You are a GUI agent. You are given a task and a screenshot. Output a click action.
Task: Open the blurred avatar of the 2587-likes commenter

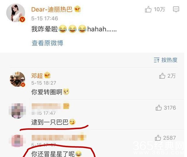18,141
